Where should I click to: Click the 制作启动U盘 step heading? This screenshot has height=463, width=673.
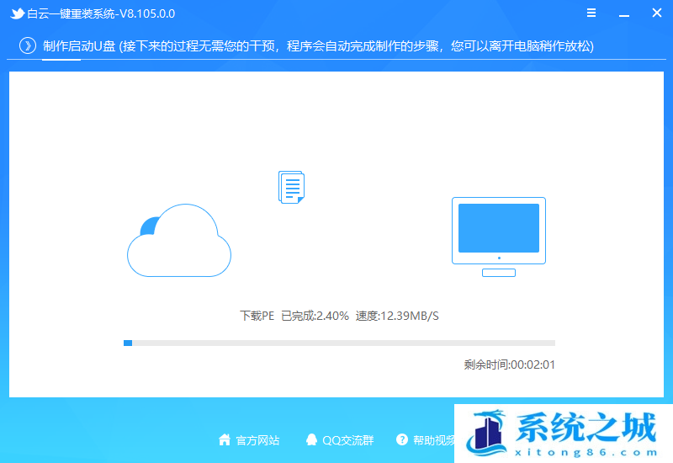pyautogui.click(x=79, y=46)
